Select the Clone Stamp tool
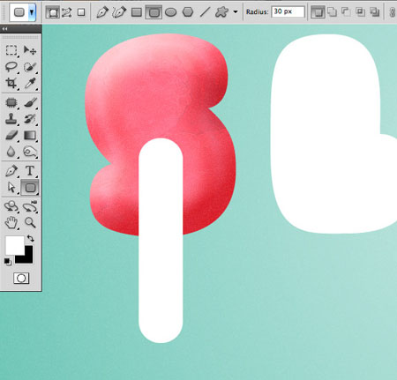 [11, 119]
